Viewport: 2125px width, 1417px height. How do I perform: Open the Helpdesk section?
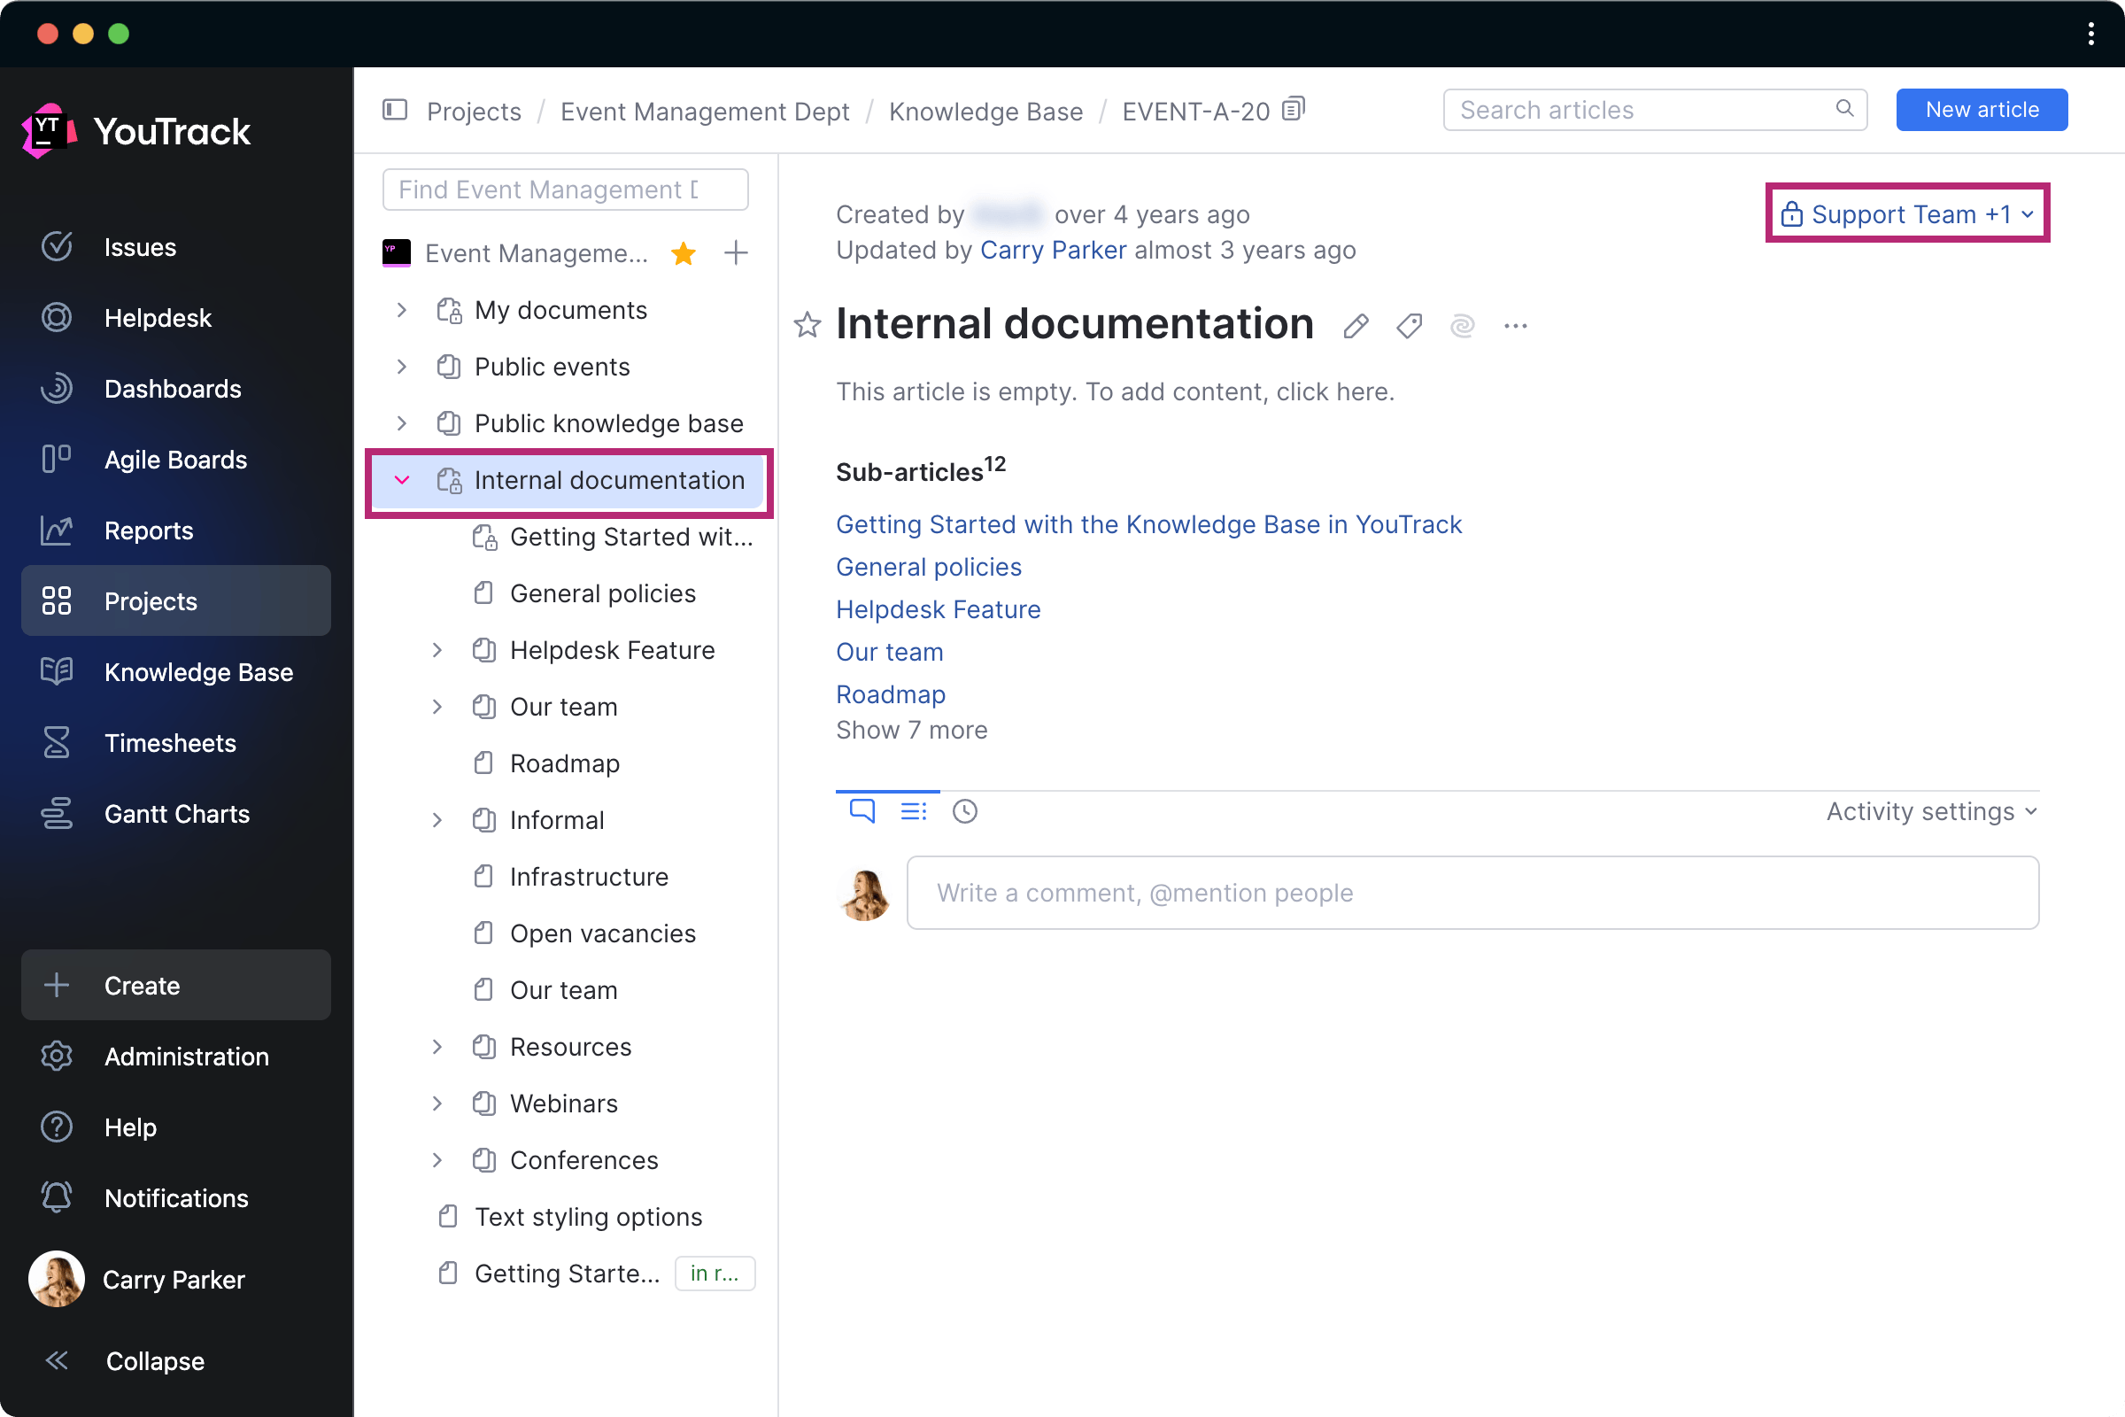158,317
